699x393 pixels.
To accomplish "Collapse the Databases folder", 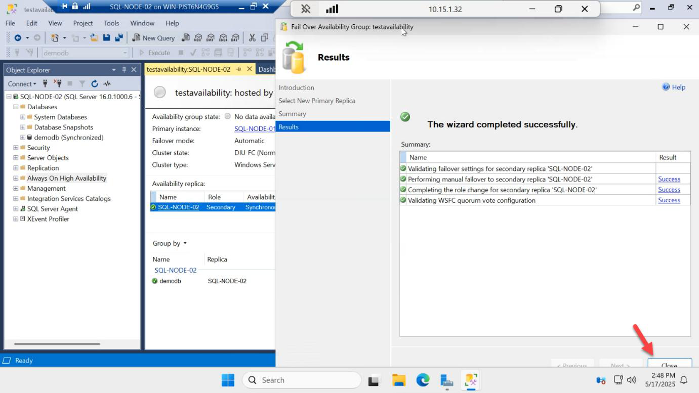I will pyautogui.click(x=16, y=107).
